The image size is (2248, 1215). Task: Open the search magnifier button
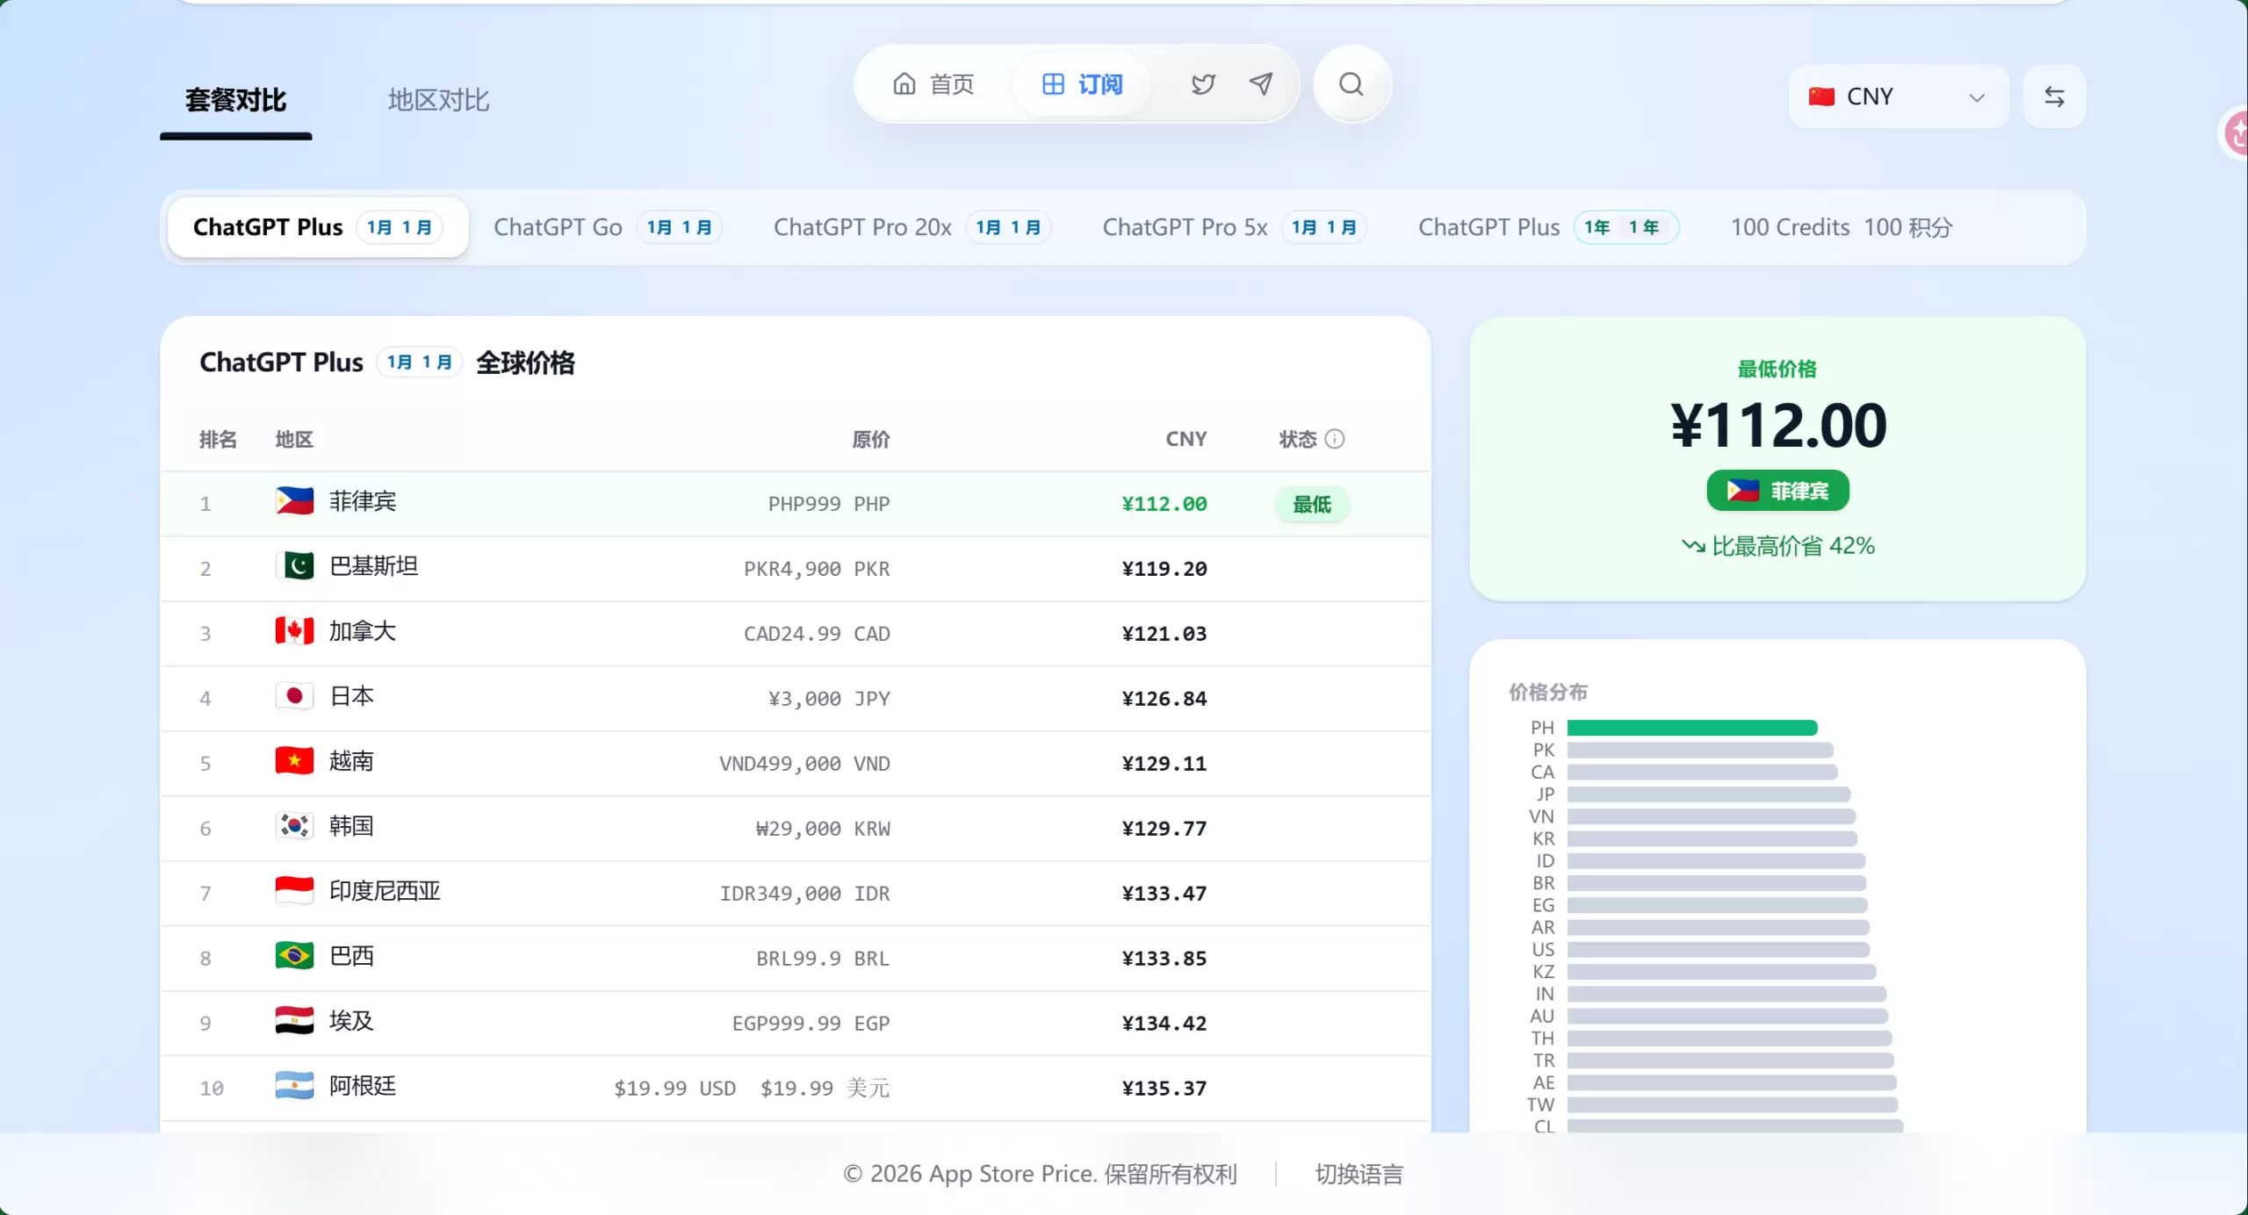tap(1351, 84)
